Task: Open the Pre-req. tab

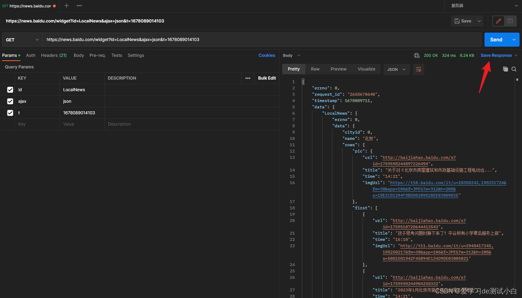Action: click(97, 55)
